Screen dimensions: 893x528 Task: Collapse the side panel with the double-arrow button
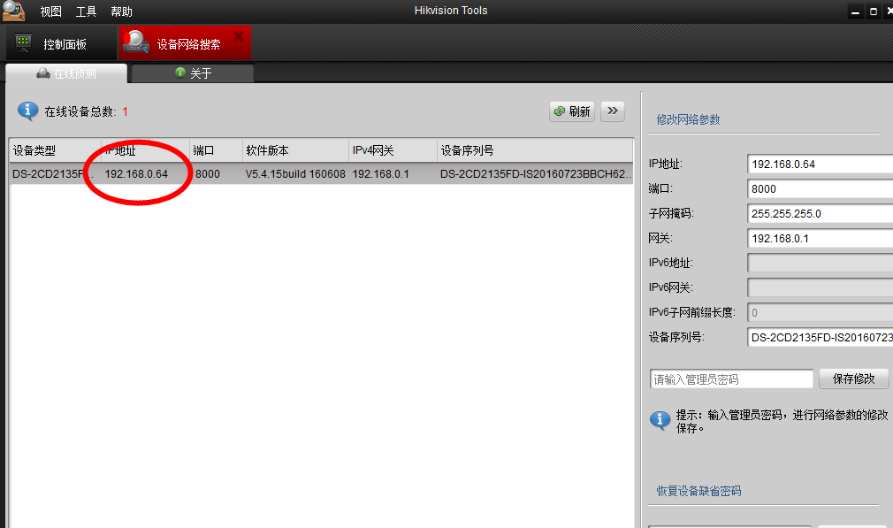tap(612, 111)
